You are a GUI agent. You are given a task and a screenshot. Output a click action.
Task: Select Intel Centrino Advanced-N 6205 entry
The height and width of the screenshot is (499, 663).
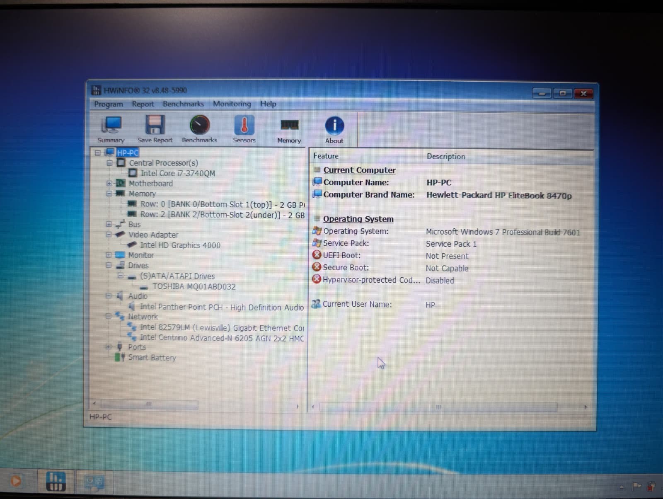click(x=222, y=338)
